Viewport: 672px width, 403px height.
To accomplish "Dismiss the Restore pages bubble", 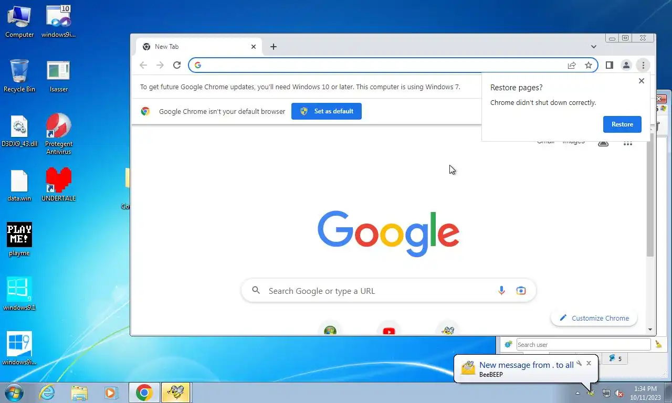I will [641, 81].
